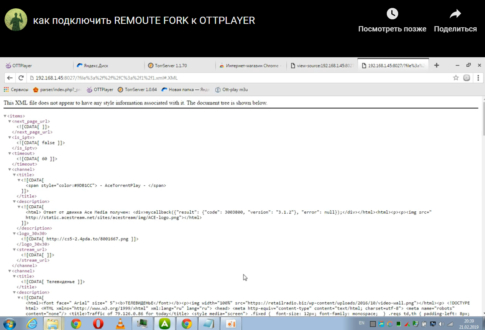The width and height of the screenshot is (485, 330).
Task: Open VLC player from taskbar
Action: (x=121, y=324)
